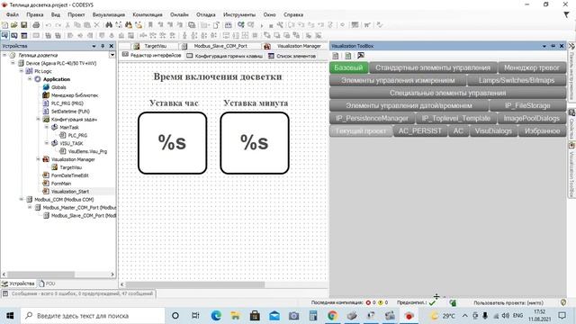Image resolution: width=576 pixels, height=324 pixels.
Task: Click the Windows taskbar search box
Action: pos(92,316)
